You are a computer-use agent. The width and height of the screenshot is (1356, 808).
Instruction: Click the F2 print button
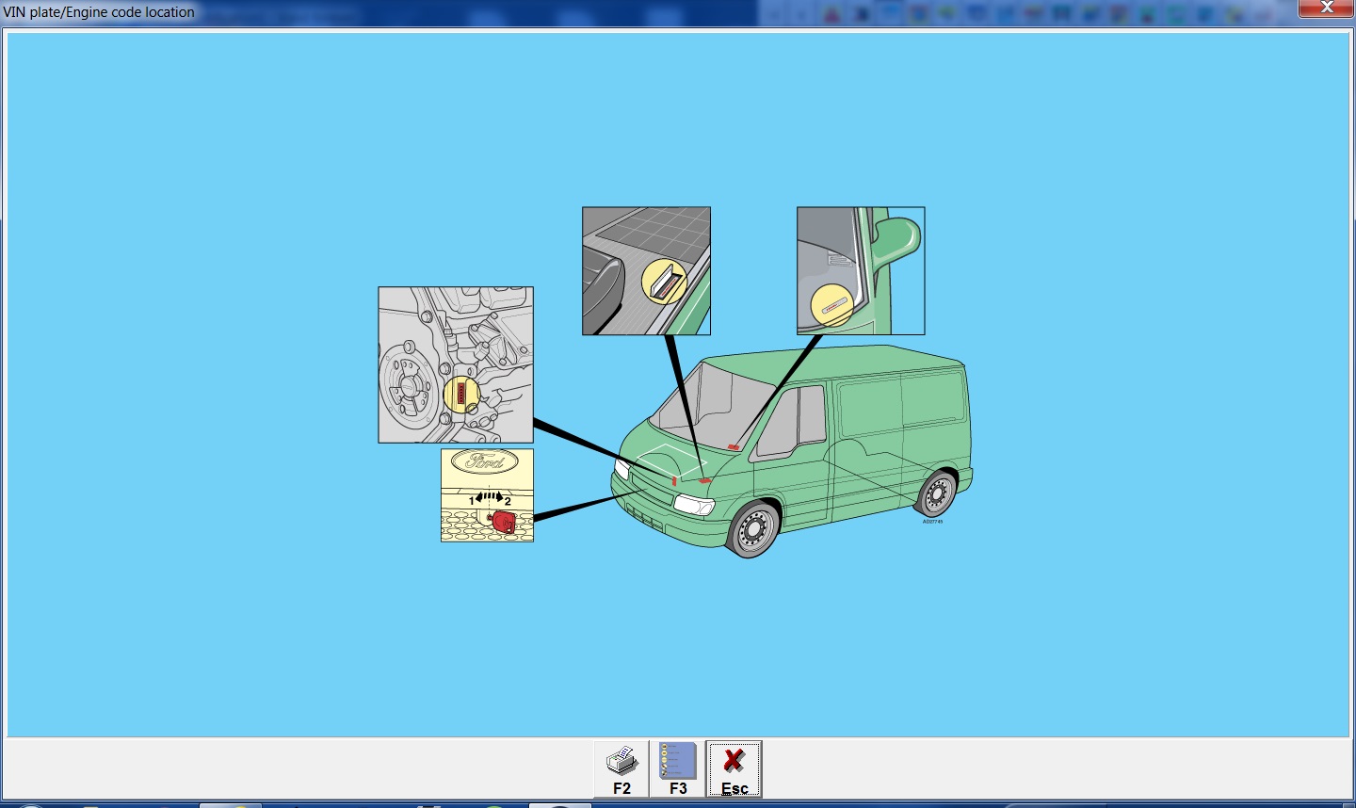click(621, 768)
